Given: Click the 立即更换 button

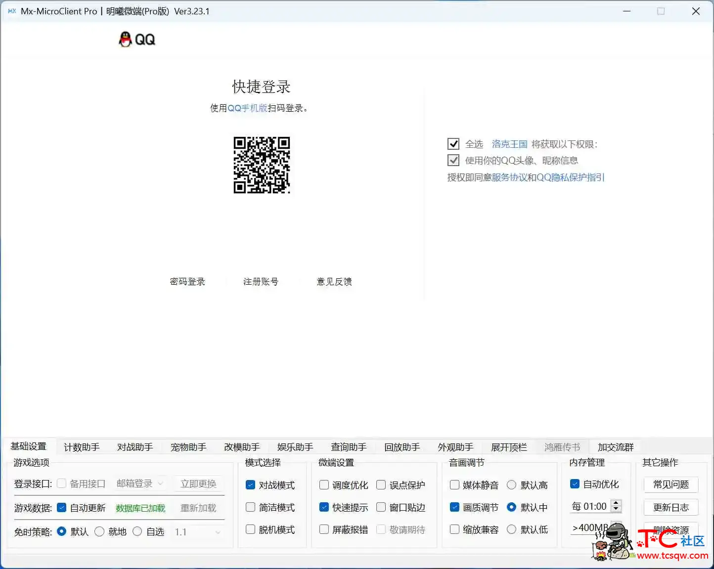Looking at the screenshot, I should [x=199, y=483].
